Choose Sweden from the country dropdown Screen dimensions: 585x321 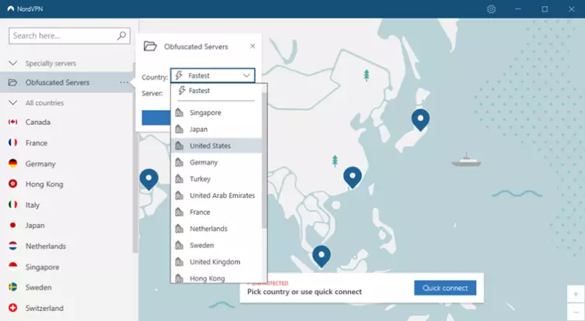(216, 245)
